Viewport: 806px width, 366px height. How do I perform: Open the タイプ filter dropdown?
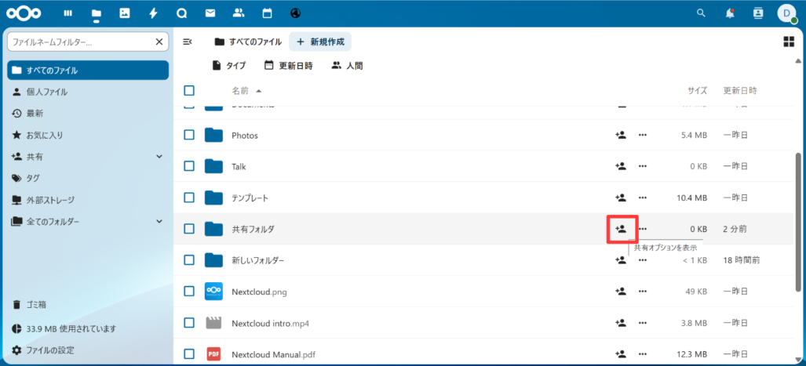(228, 66)
